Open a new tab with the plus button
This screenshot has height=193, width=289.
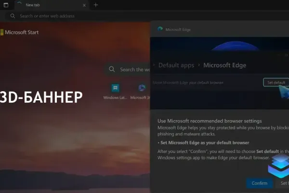tap(96, 5)
